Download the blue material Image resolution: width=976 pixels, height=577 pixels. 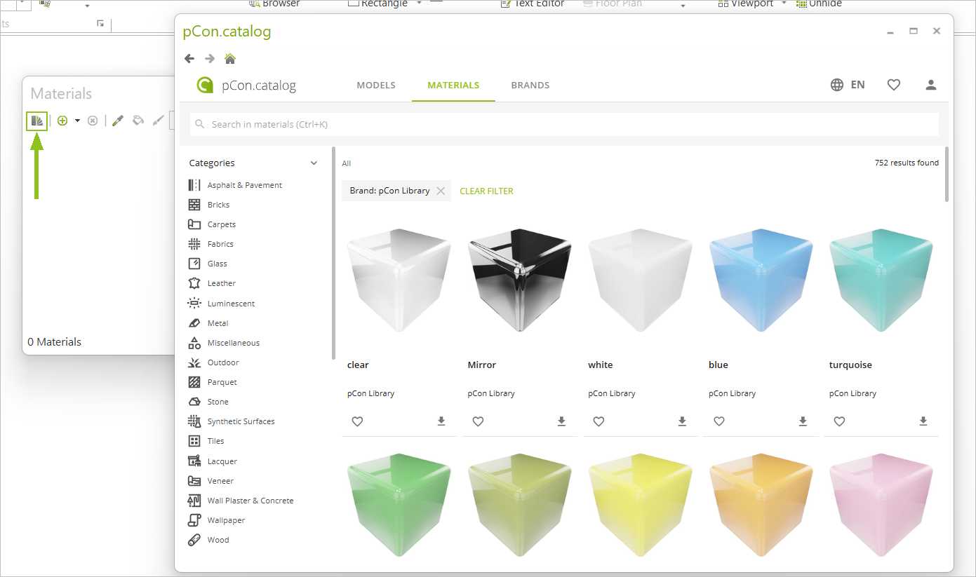pyautogui.click(x=803, y=421)
